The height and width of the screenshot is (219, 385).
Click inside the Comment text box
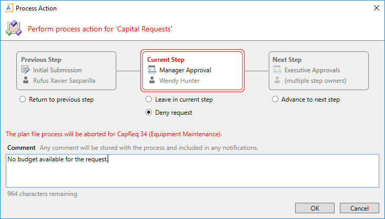coord(192,170)
